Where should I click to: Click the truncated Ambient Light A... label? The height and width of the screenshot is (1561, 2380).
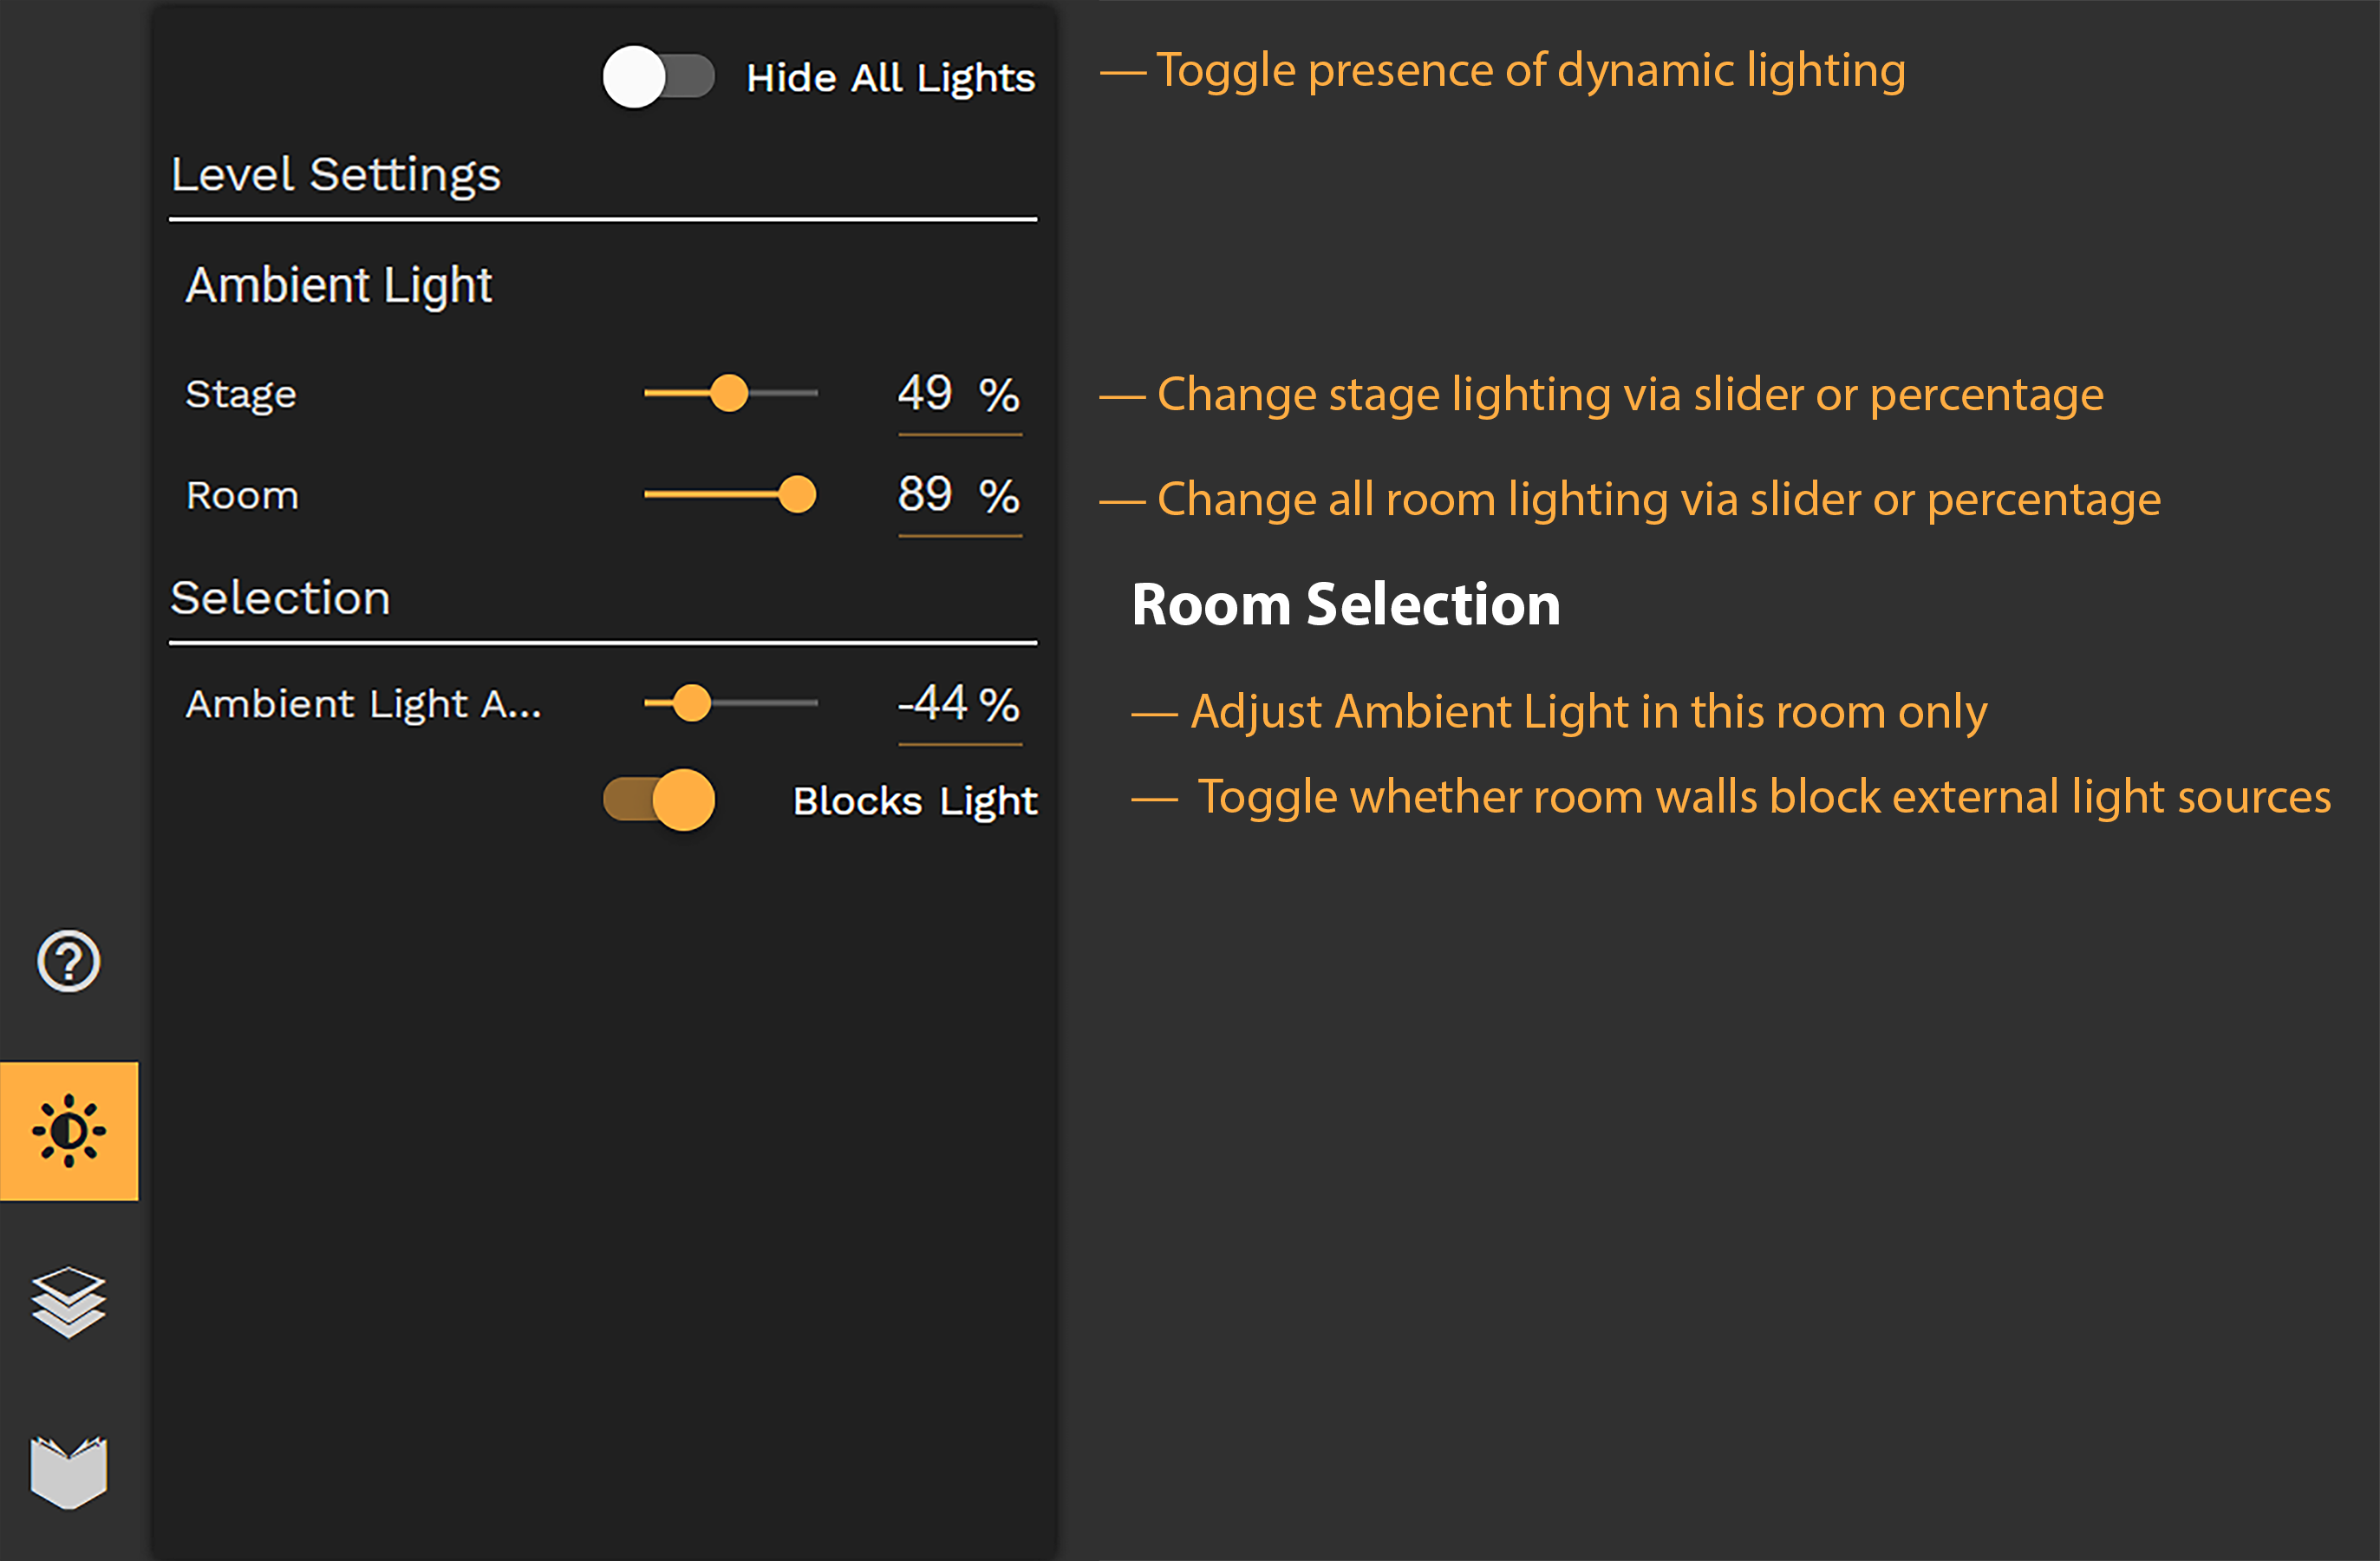363,705
